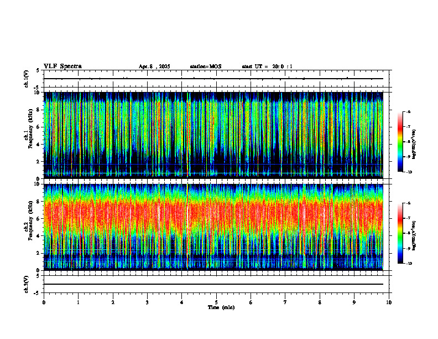Click the "-6" tick on ch.2 colorbar
This screenshot has width=438, height=339.
(409, 203)
